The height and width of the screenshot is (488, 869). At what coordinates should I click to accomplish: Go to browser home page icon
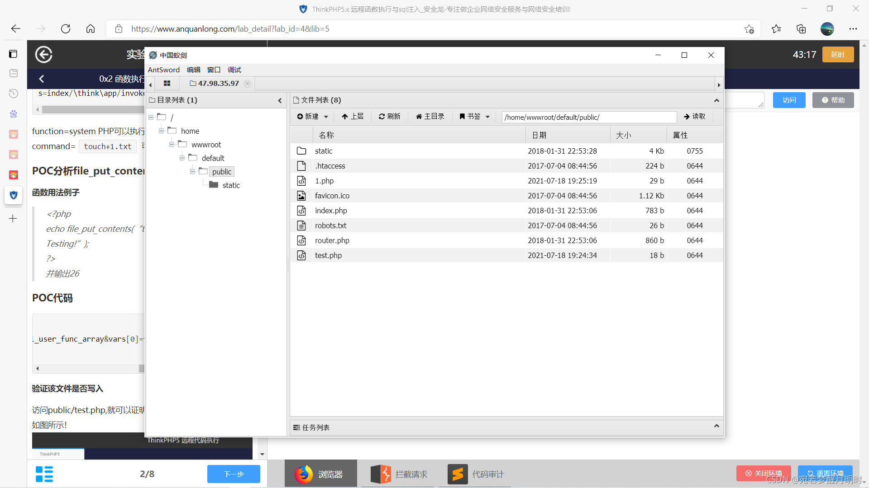pos(91,29)
